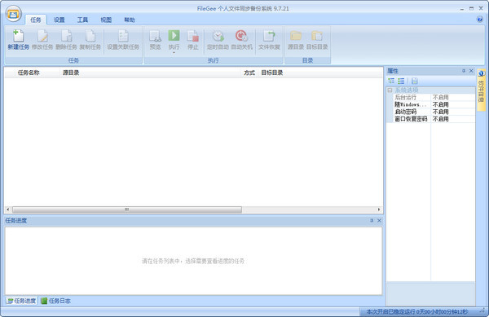Click the green 执行 (execute) icon
Screen dimensions: 489x317
click(174, 36)
